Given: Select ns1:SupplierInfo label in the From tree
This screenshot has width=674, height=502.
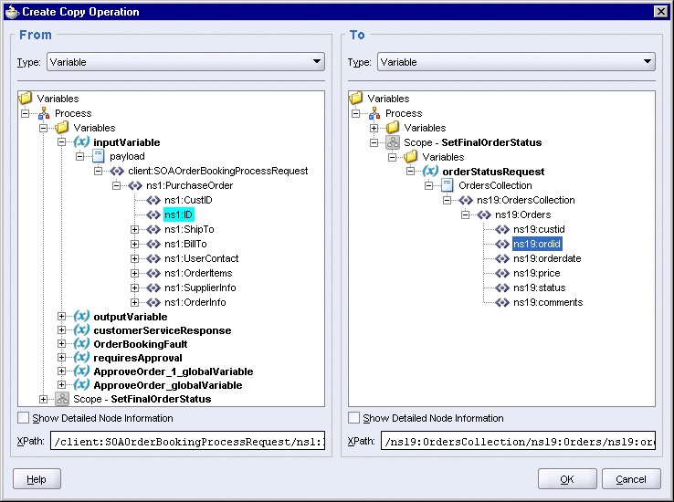Looking at the screenshot, I should (200, 288).
